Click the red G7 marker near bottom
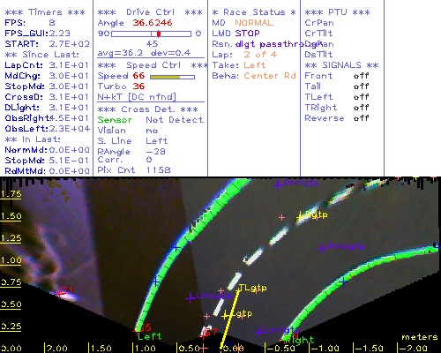The image size is (441, 353). (x=211, y=333)
